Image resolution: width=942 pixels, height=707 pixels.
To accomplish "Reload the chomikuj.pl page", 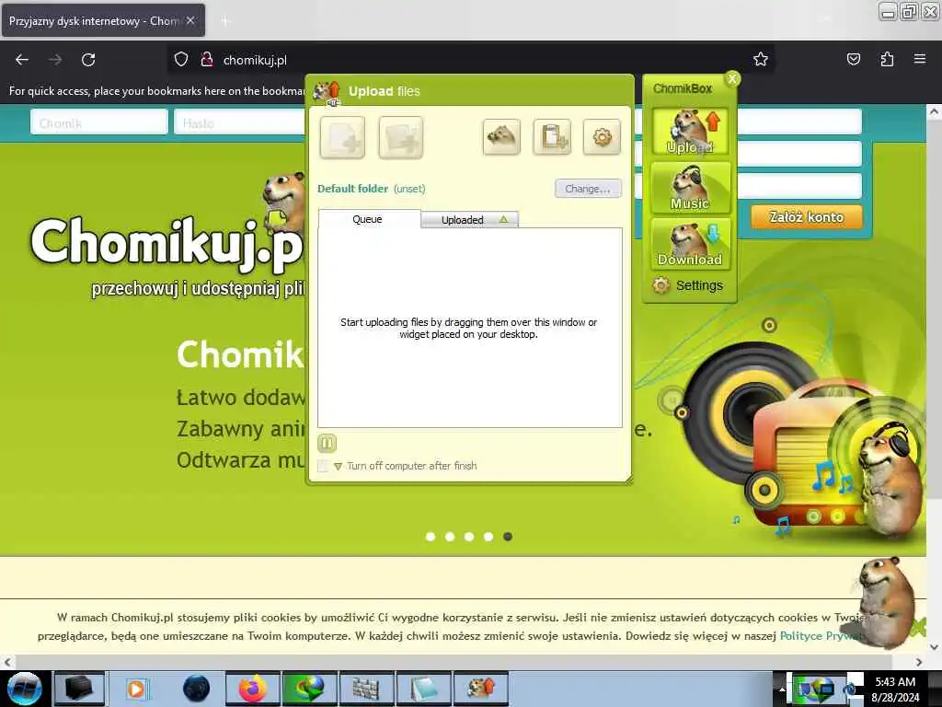I will [x=88, y=60].
